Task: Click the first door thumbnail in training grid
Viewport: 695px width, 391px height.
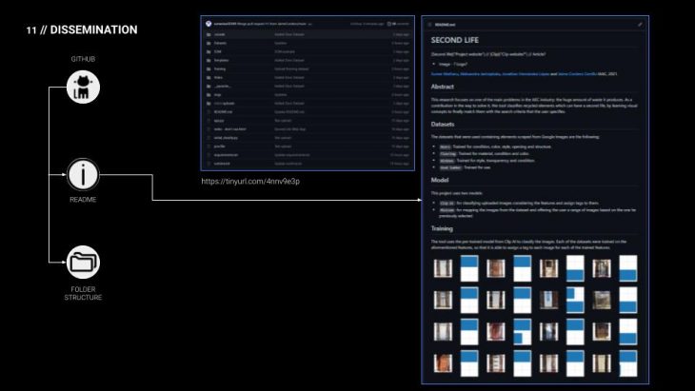Action: pyautogui.click(x=441, y=268)
